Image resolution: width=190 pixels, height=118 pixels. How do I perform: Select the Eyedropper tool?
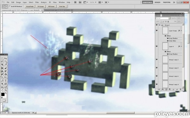pos(6,65)
